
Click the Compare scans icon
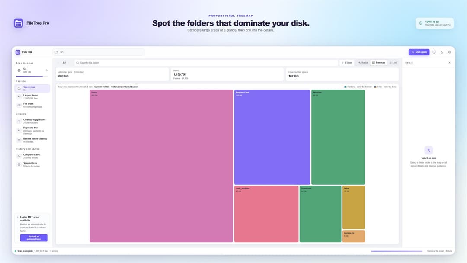19,156
